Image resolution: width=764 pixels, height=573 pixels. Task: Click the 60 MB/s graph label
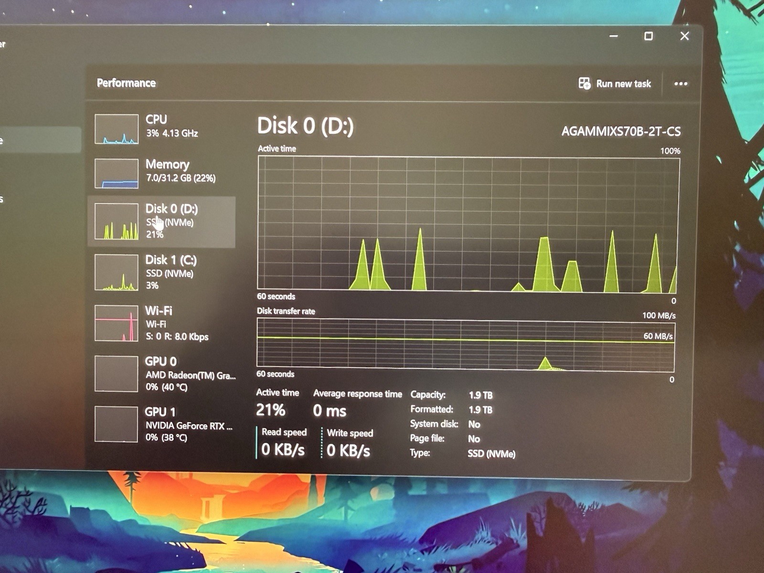pyautogui.click(x=658, y=336)
